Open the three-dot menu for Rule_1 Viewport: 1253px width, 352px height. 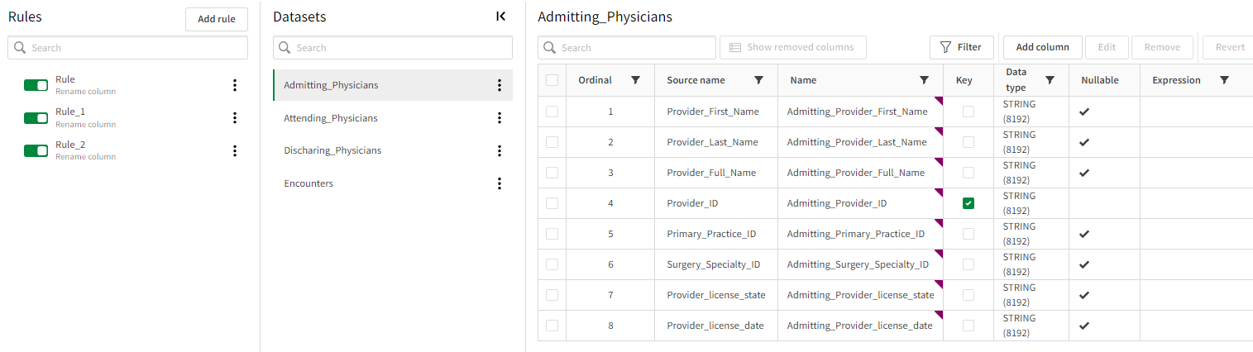pyautogui.click(x=235, y=117)
